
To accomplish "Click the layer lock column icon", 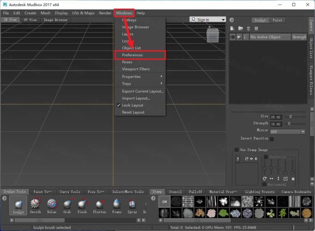I will click(239, 37).
